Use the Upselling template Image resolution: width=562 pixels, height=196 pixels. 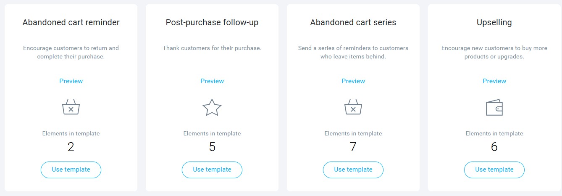click(494, 170)
